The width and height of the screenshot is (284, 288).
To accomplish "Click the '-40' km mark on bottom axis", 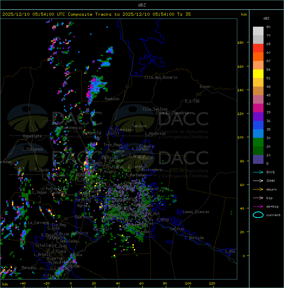I will click(x=23, y=284).
